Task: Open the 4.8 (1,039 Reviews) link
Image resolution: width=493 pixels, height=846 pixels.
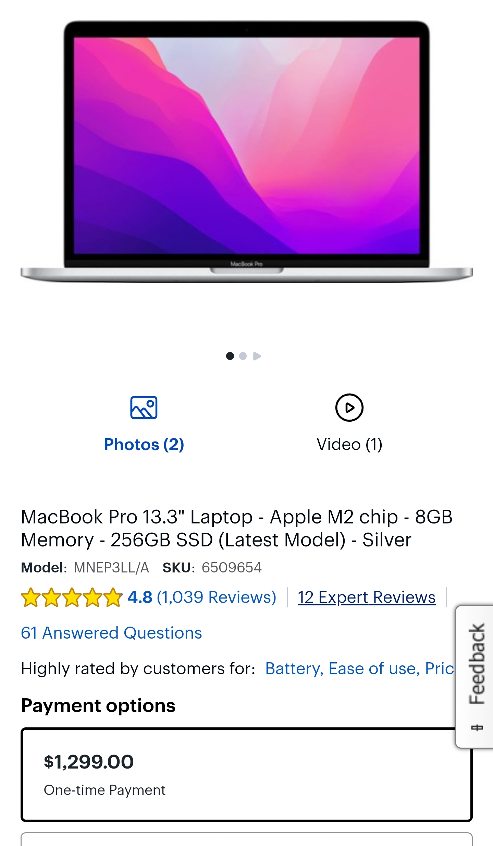Action: 202,597
